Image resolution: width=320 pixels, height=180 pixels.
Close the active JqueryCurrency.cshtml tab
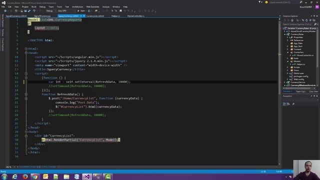pyautogui.click(x=84, y=16)
